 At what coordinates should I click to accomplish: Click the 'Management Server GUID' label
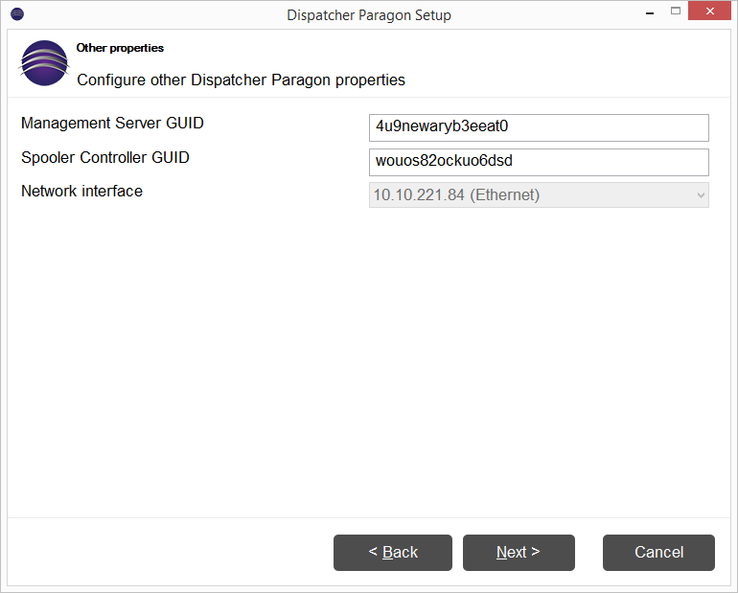click(x=112, y=124)
